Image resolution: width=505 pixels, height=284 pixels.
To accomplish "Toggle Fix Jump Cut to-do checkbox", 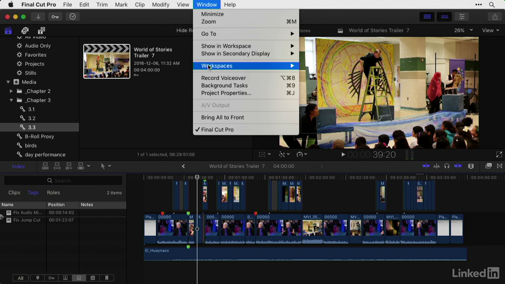I will [9, 220].
